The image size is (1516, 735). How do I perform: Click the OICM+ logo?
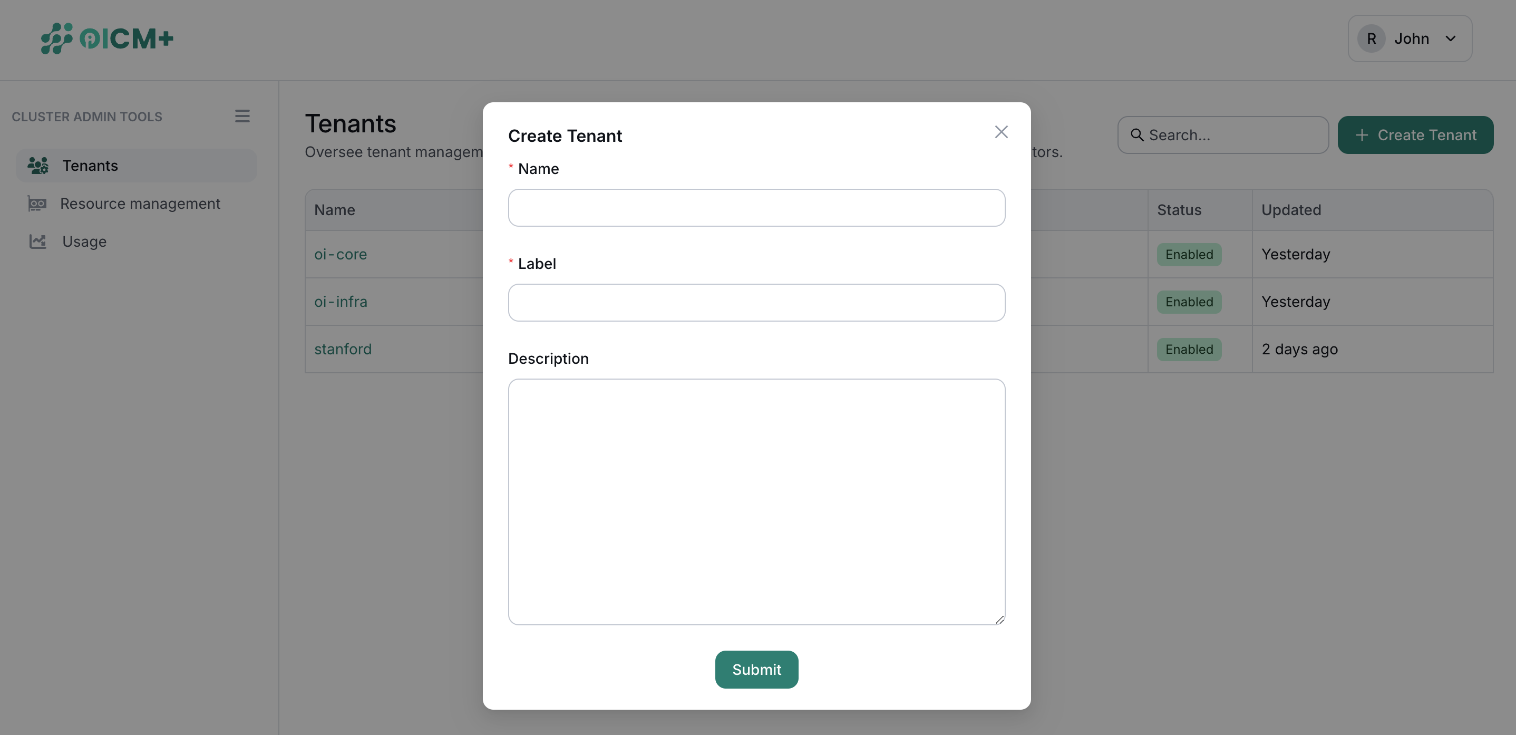[107, 38]
